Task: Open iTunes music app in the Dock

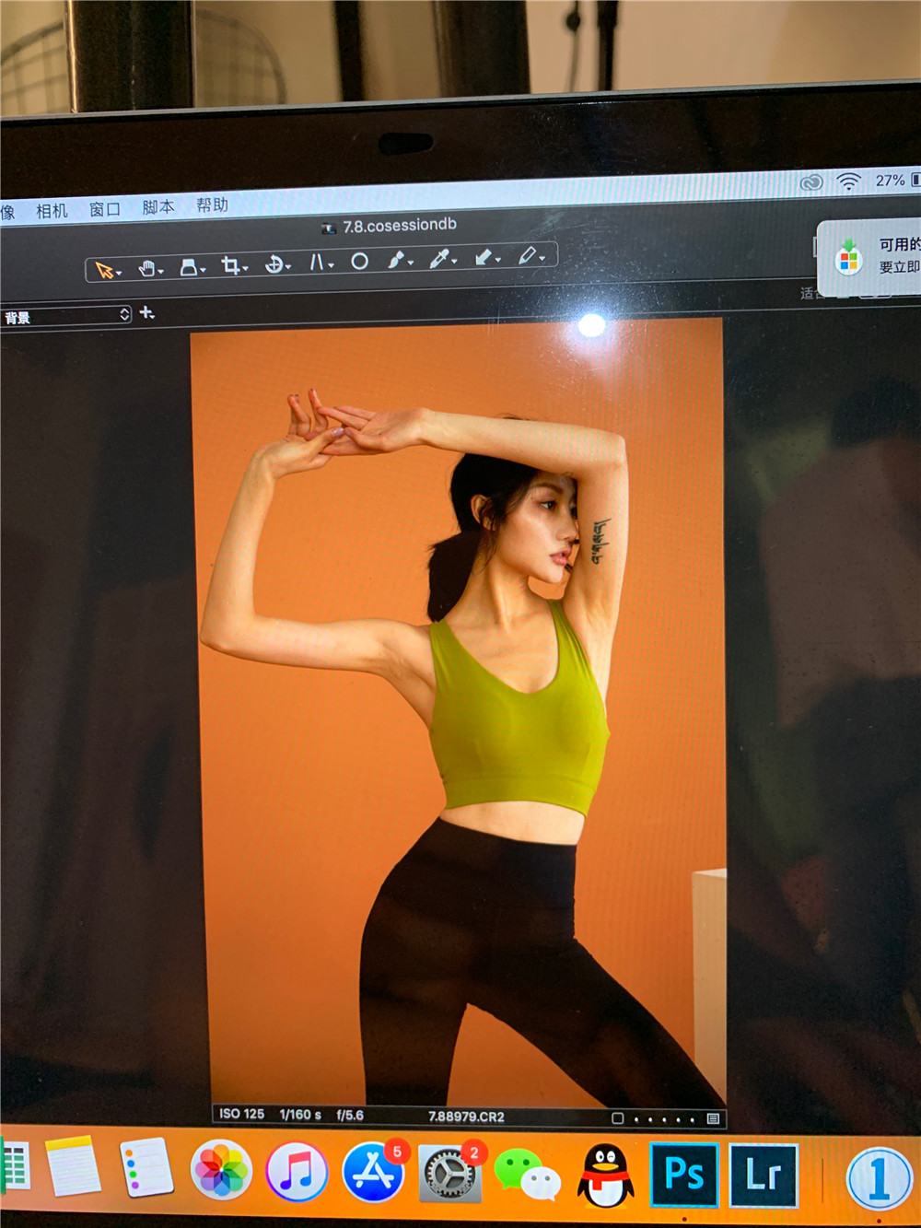Action: pos(297,1172)
